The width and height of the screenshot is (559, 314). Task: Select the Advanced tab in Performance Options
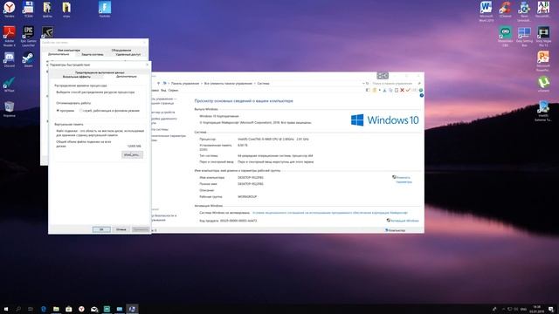tap(126, 77)
